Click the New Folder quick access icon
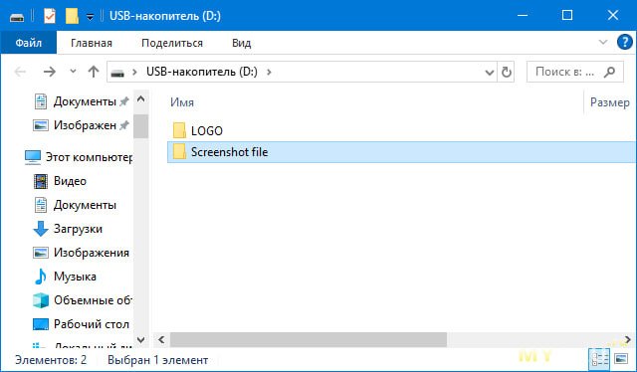637x372 pixels. pos(72,16)
